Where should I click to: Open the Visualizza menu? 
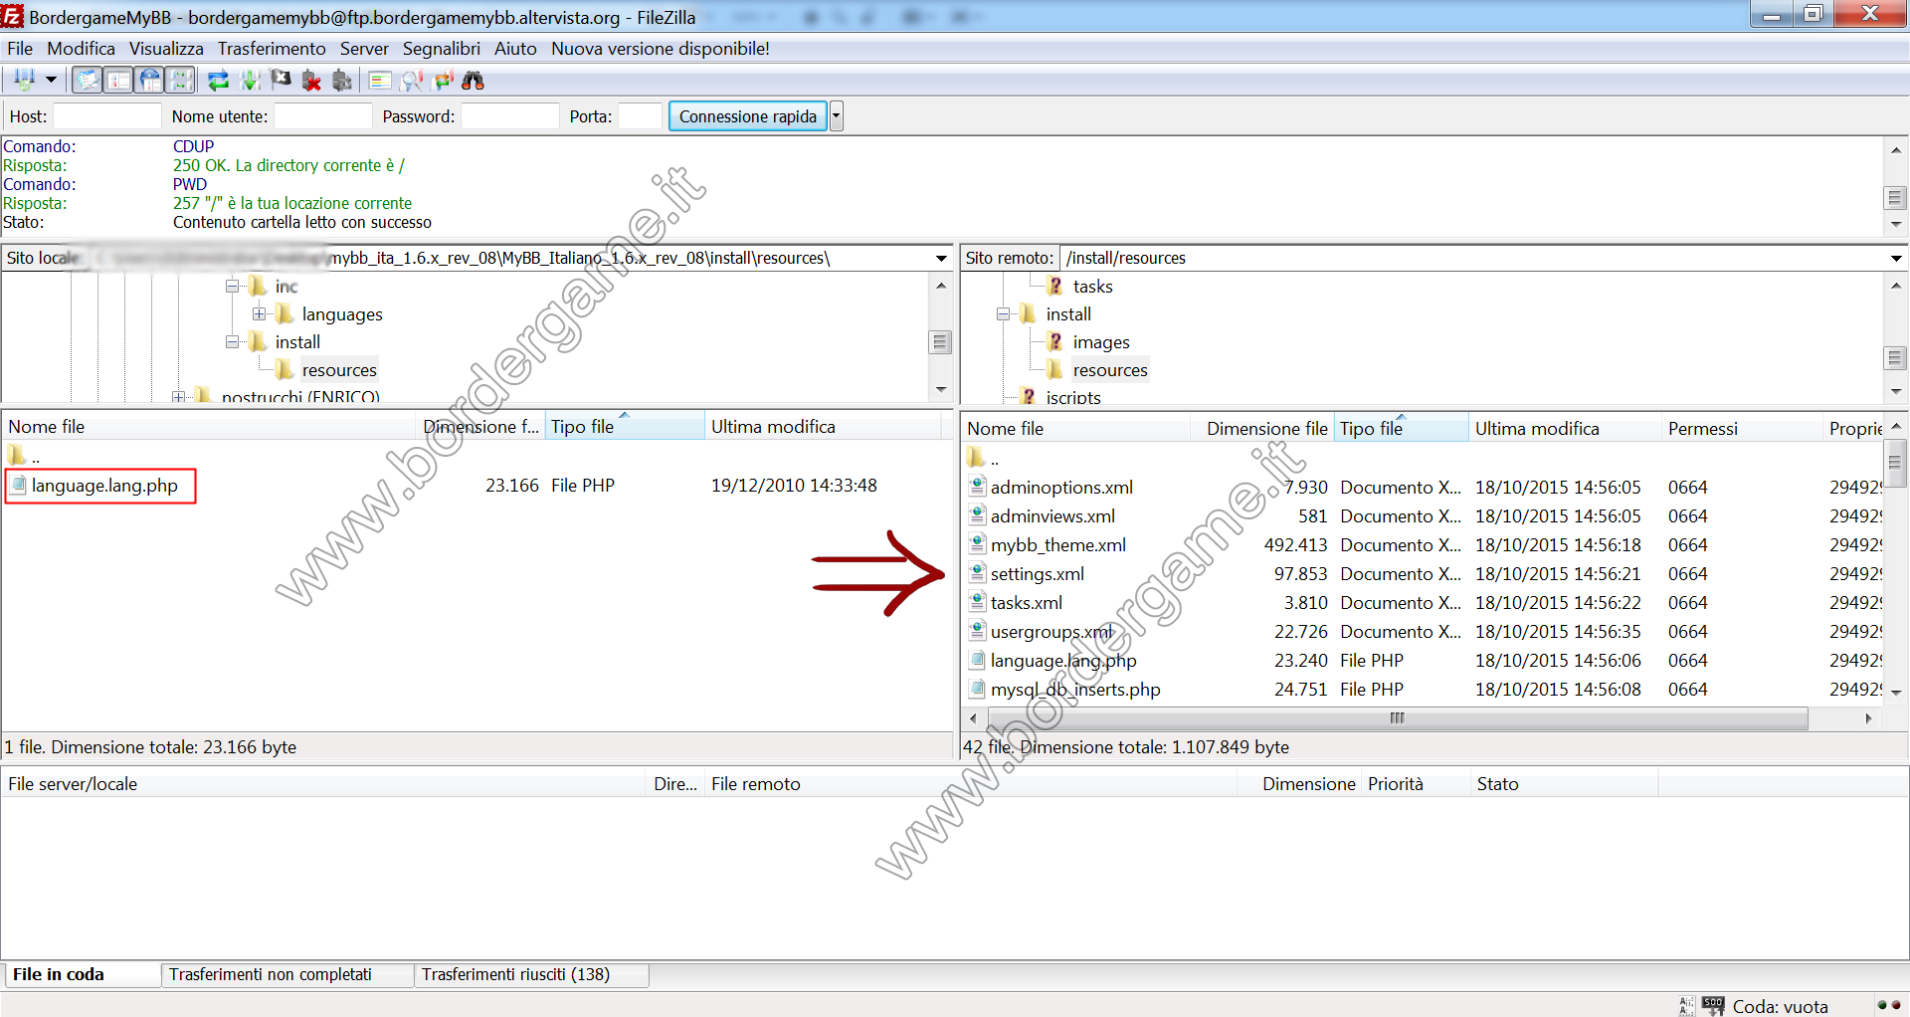point(166,49)
